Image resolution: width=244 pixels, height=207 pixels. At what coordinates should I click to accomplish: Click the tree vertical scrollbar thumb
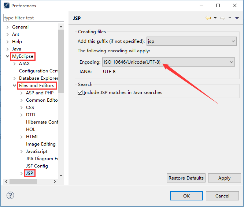(x=61, y=61)
